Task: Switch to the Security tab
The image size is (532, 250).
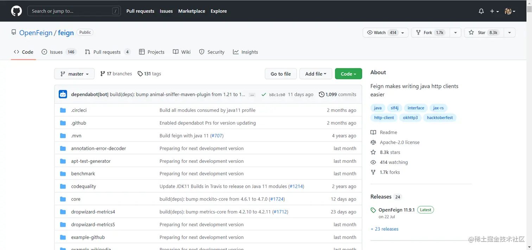Action: (212, 52)
